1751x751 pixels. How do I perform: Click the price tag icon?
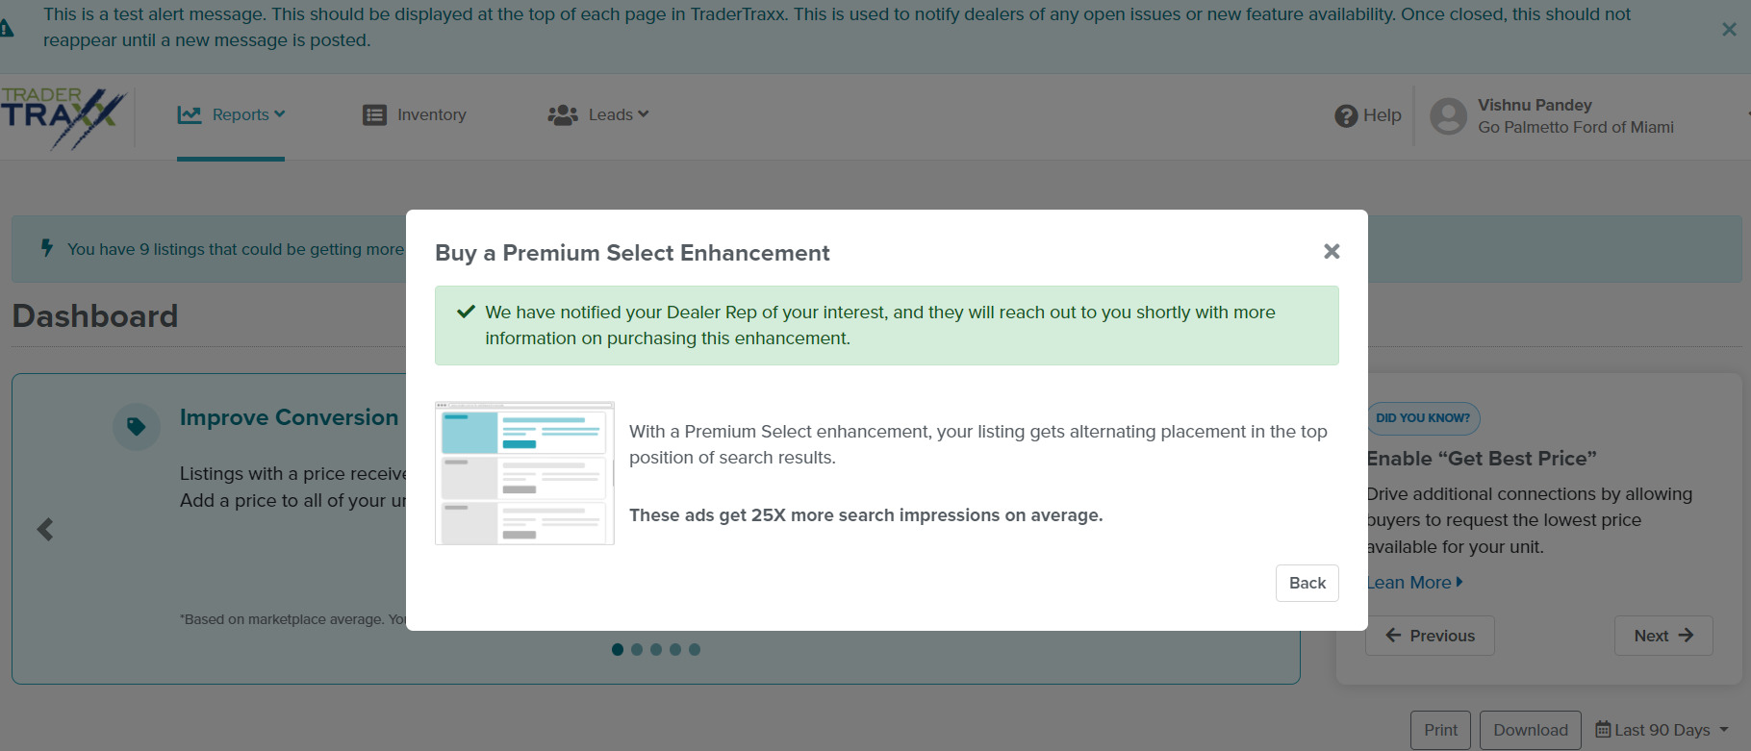[137, 427]
